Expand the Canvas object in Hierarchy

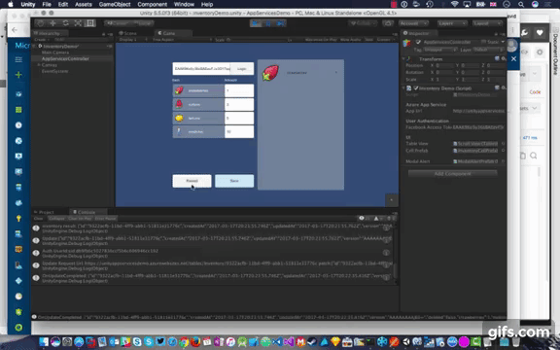pyautogui.click(x=39, y=65)
